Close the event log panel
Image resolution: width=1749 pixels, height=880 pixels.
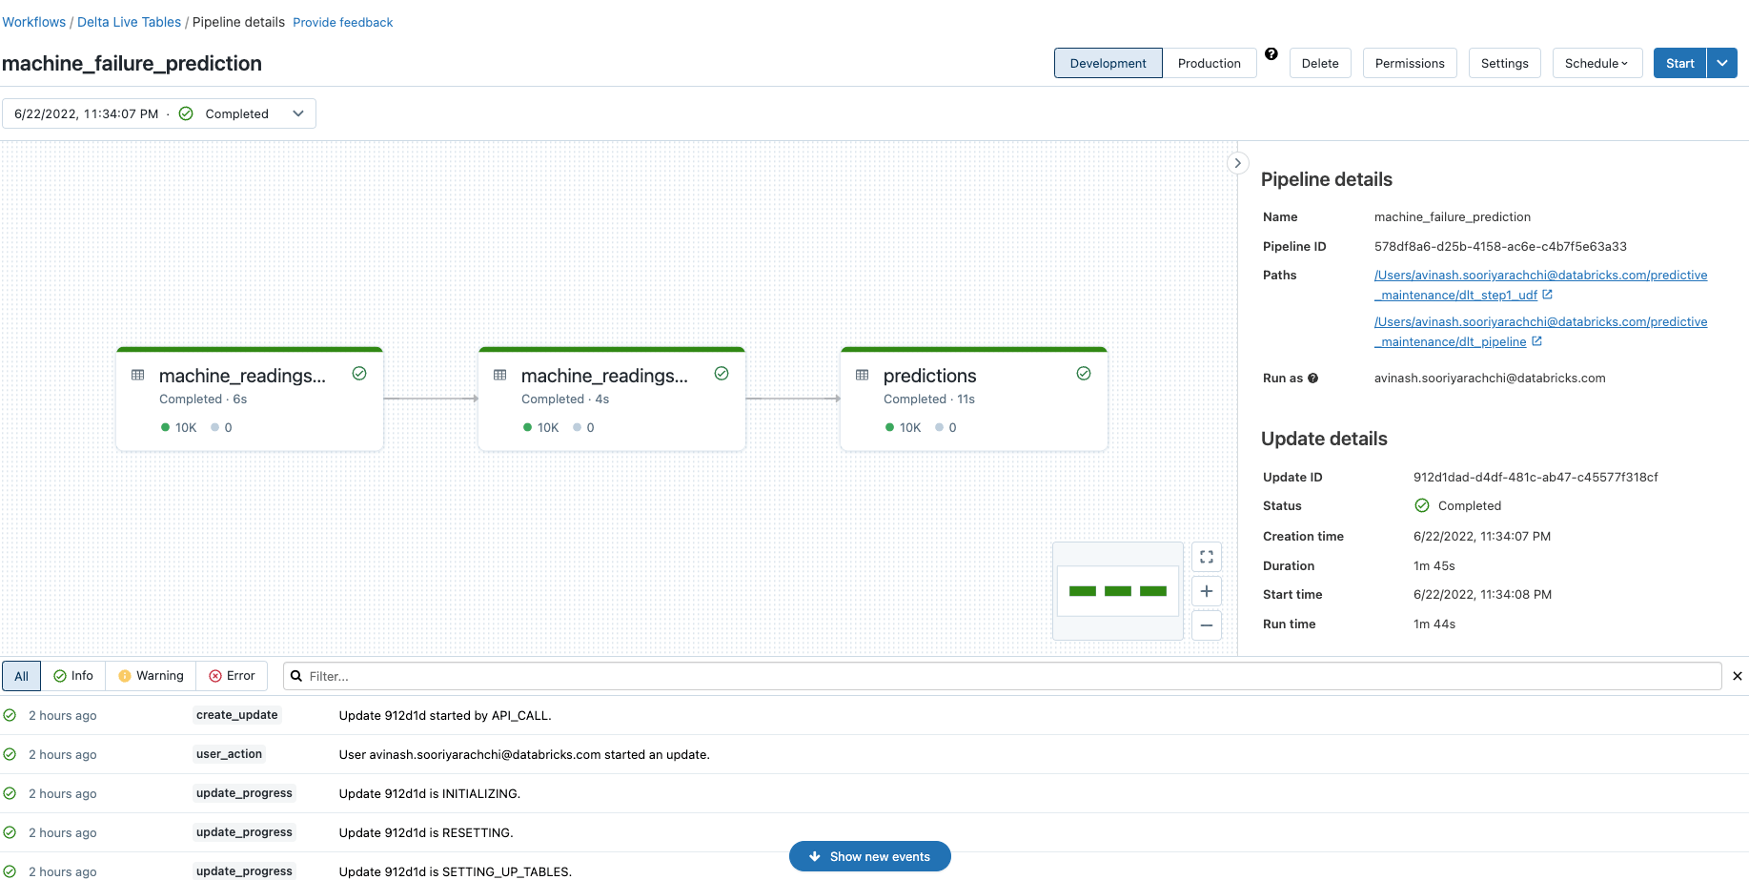pos(1737,676)
